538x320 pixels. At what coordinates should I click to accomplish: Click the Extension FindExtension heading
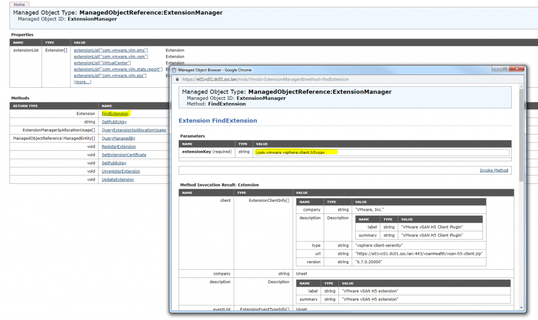(x=218, y=120)
